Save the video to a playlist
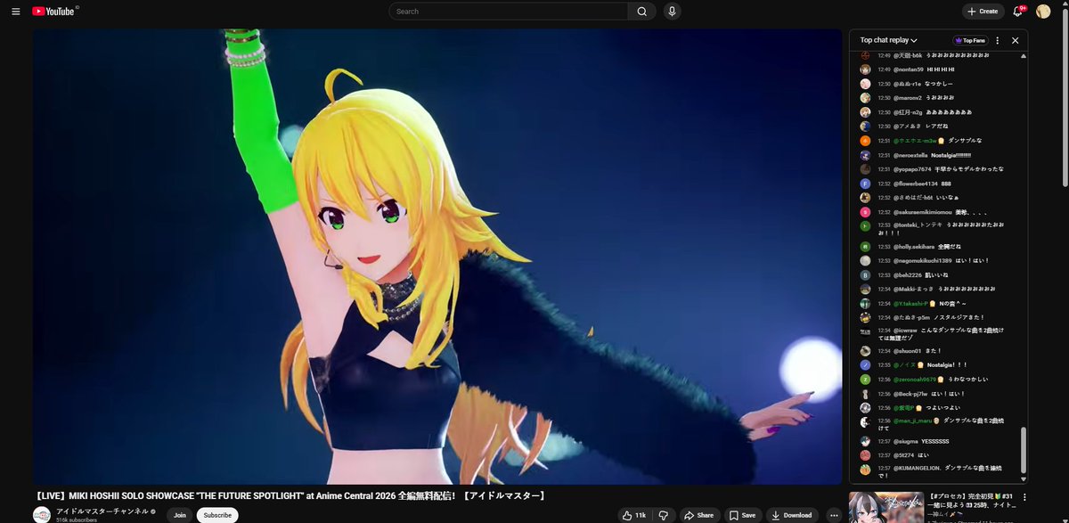The image size is (1069, 523). click(742, 515)
